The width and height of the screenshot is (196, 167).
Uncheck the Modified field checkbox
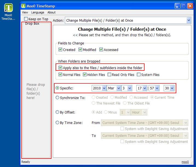click(x=80, y=50)
